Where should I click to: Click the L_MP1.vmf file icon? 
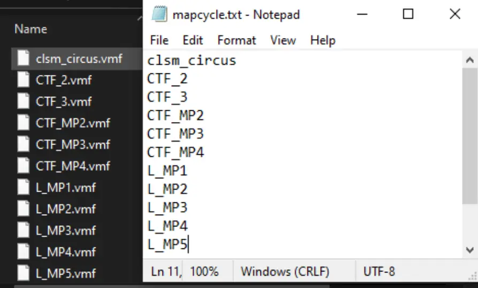[23, 187]
